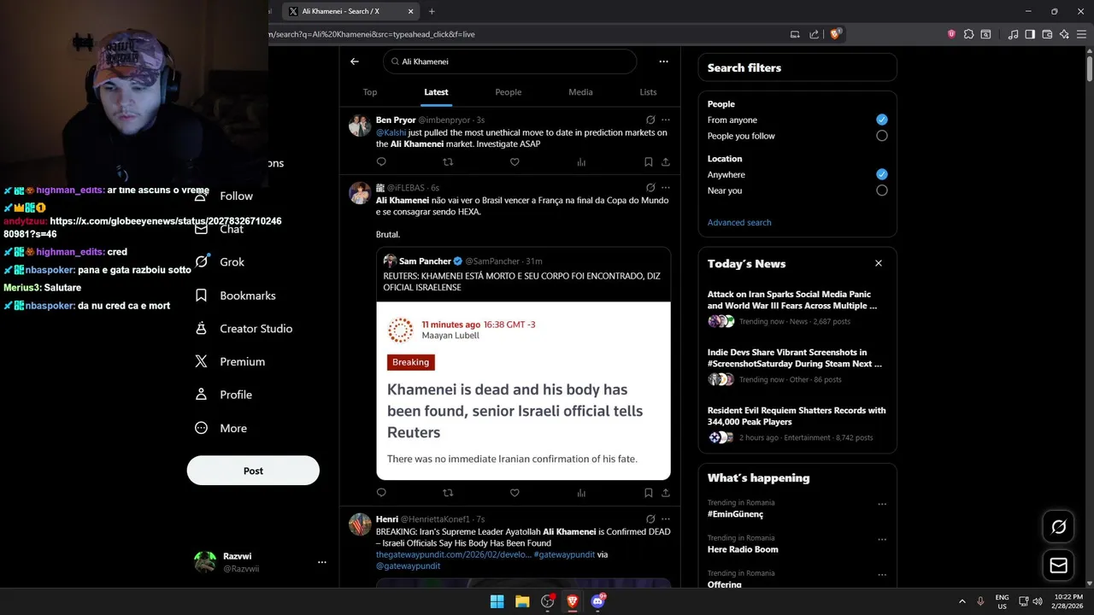Open File Explorer from taskbar
Viewport: 1094px width, 615px height.
click(x=522, y=601)
